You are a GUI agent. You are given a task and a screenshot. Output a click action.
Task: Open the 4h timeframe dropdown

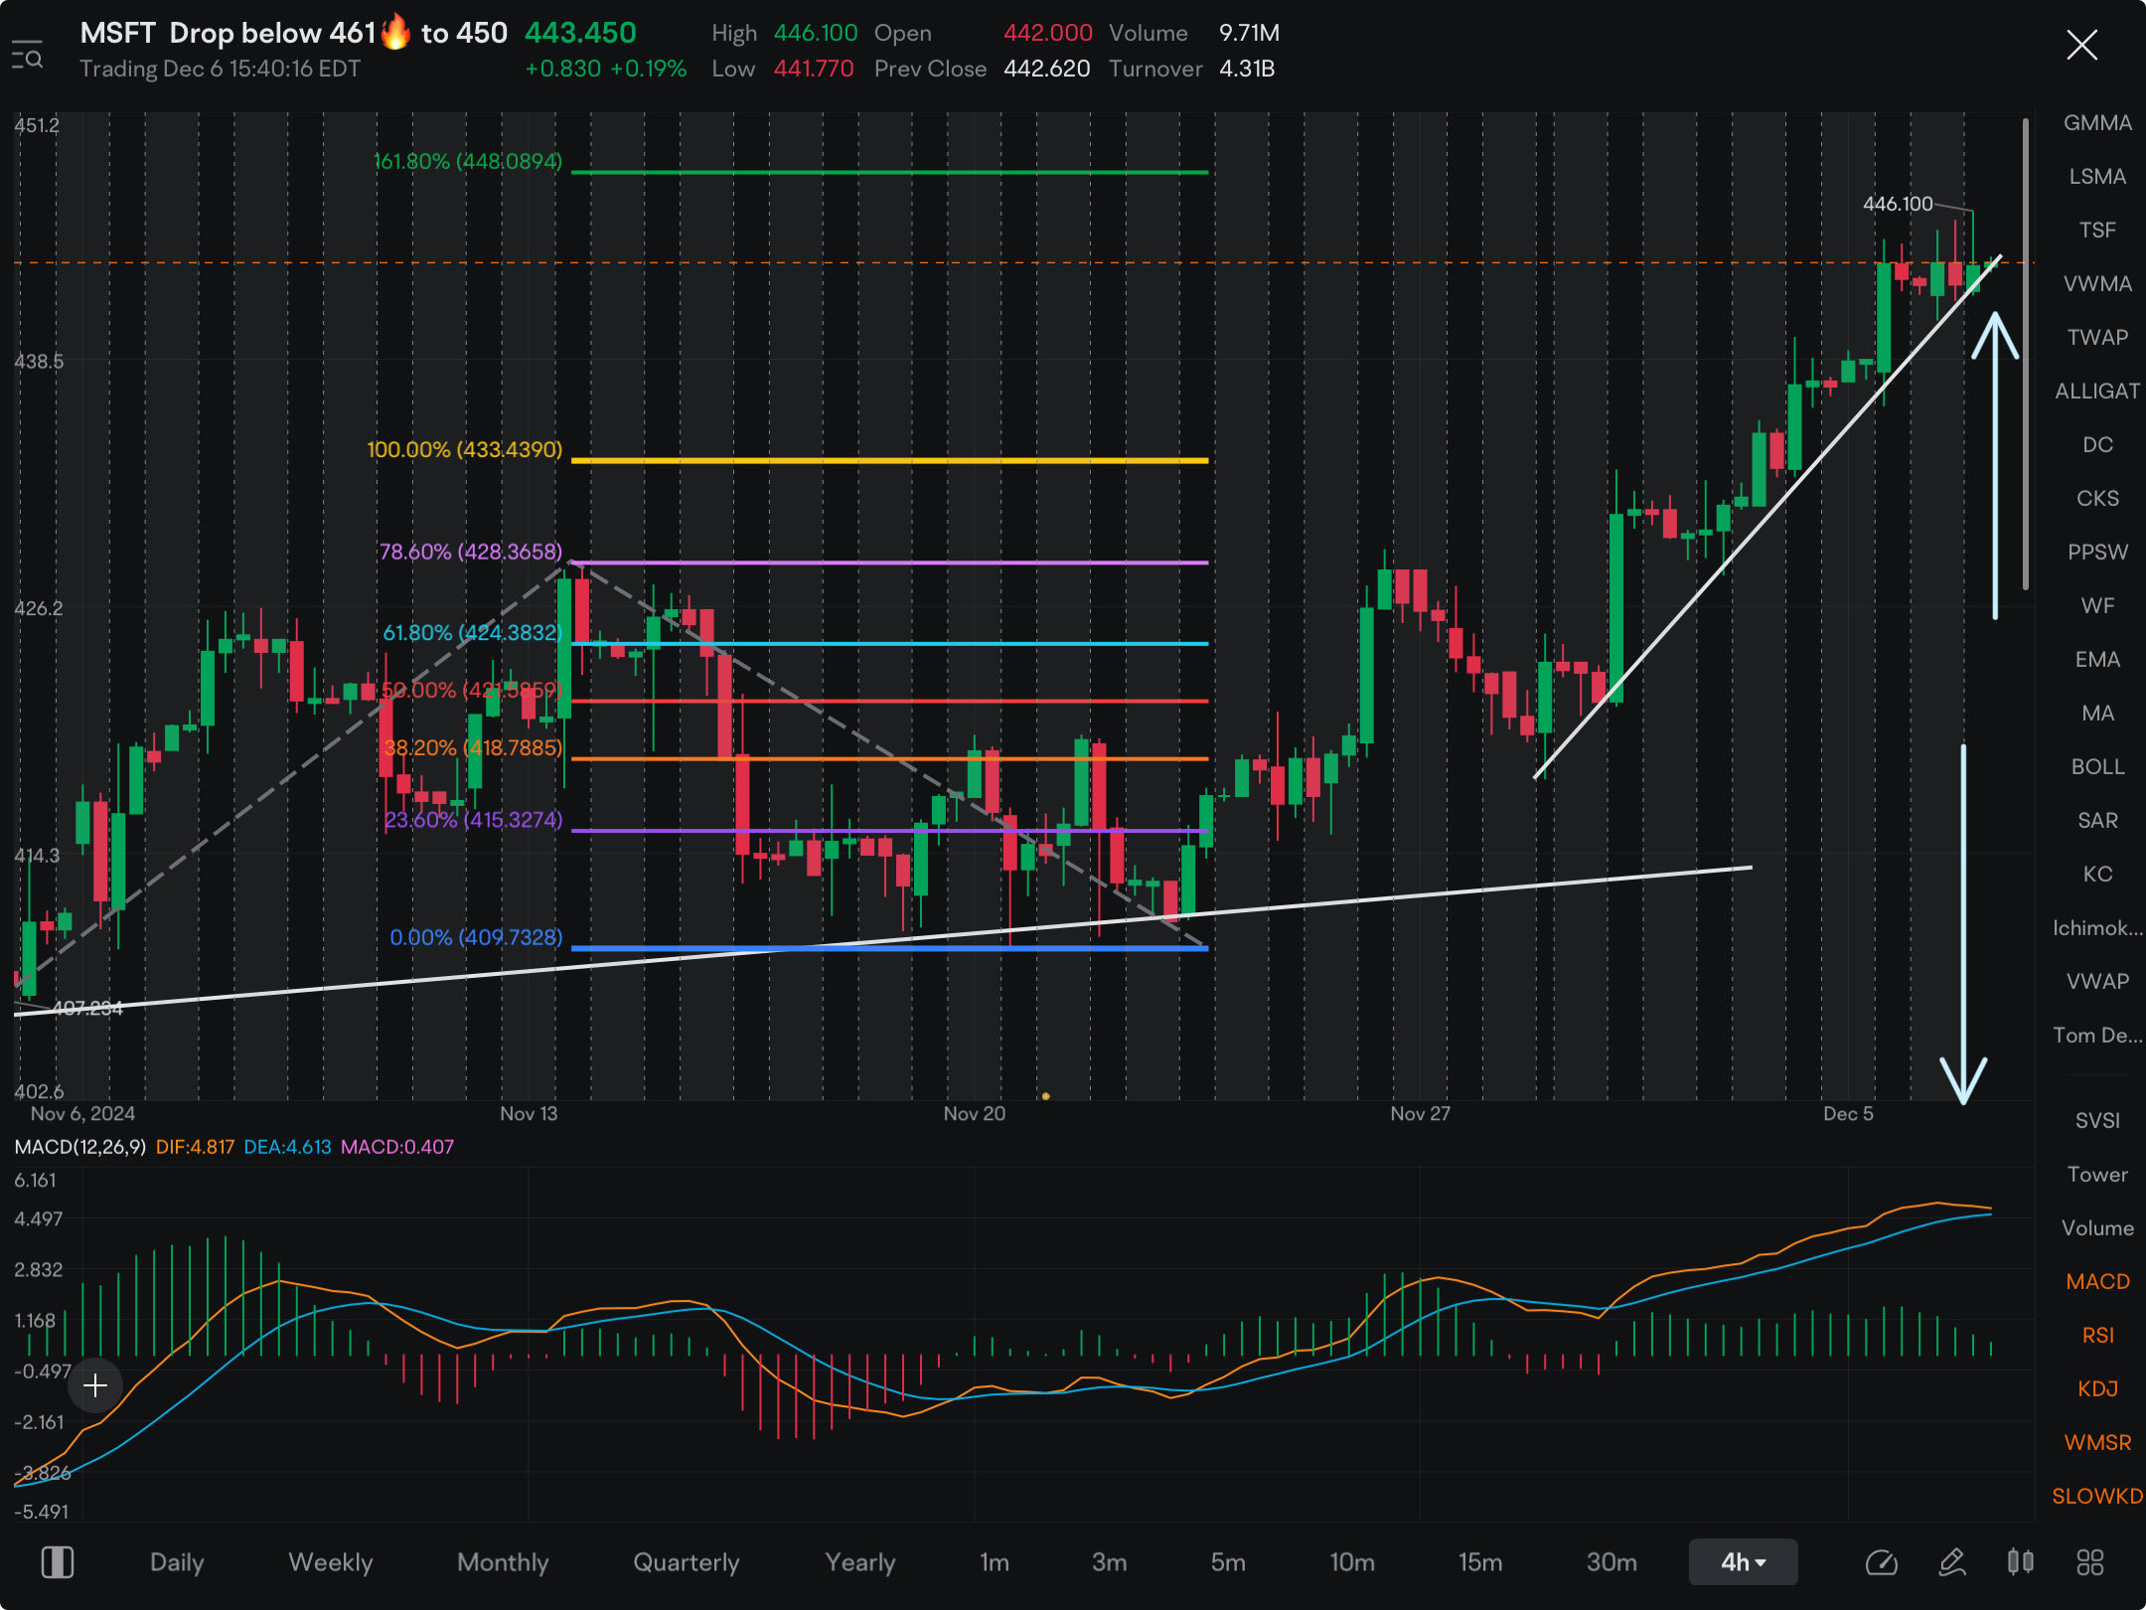point(1743,1562)
